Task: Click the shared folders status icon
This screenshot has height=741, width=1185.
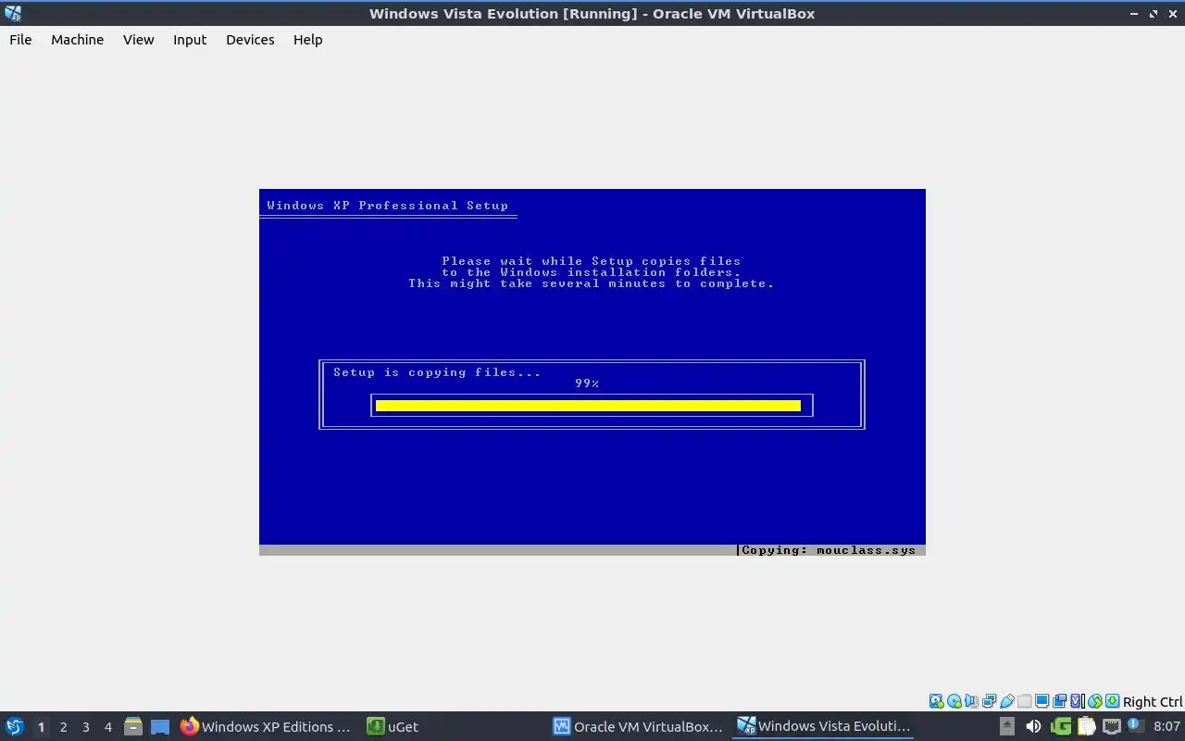Action: 1024,701
